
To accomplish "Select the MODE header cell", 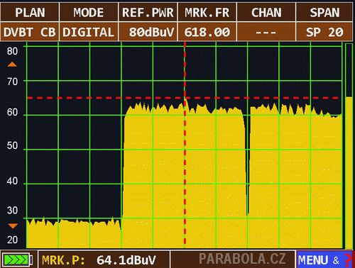I will click(89, 12).
